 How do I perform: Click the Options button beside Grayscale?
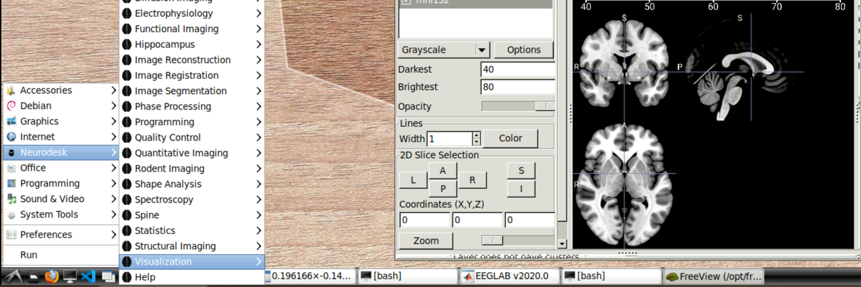tap(523, 50)
